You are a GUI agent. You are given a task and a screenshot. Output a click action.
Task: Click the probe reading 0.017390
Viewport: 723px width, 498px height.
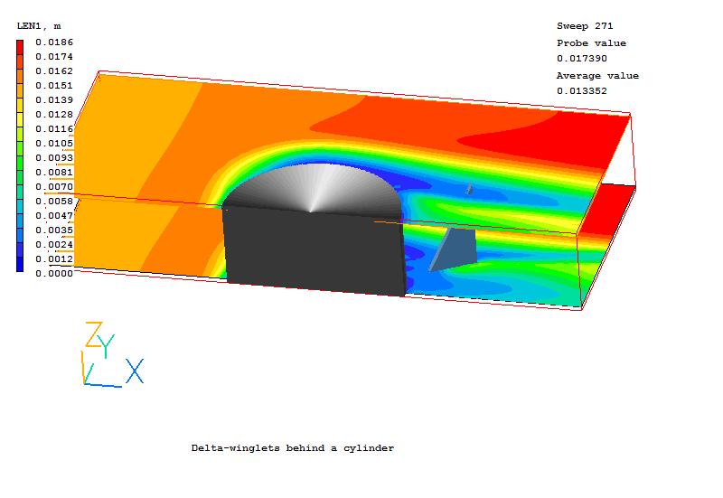[x=581, y=59]
